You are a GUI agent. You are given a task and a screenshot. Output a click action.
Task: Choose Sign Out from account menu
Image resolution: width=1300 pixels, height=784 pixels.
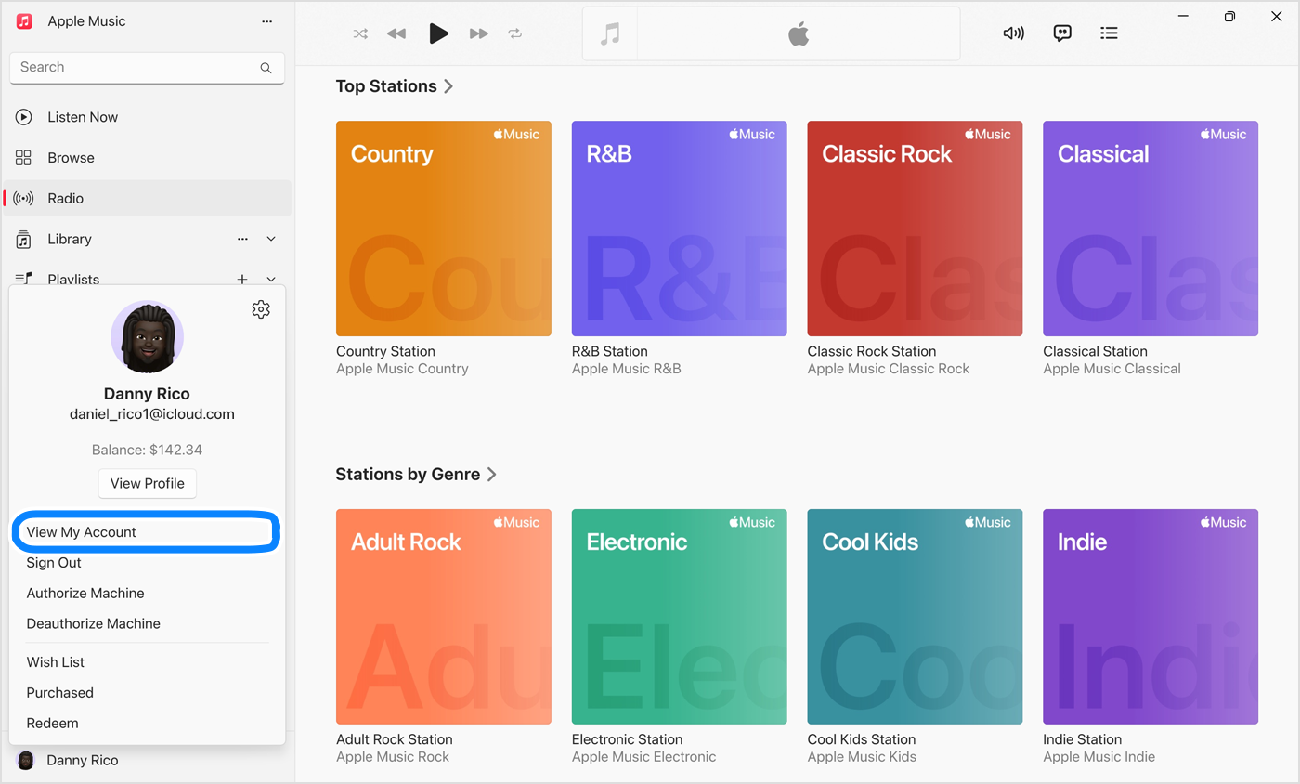[x=54, y=563]
